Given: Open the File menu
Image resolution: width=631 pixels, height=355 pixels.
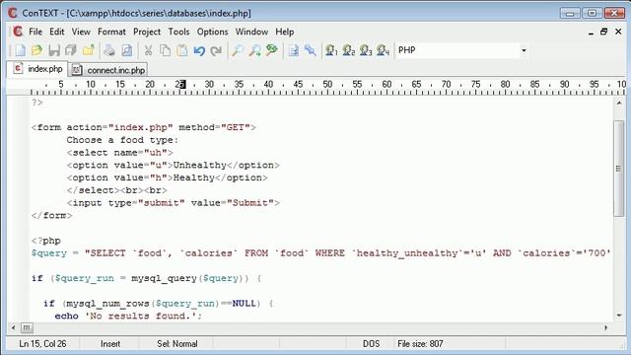Looking at the screenshot, I should coord(35,32).
